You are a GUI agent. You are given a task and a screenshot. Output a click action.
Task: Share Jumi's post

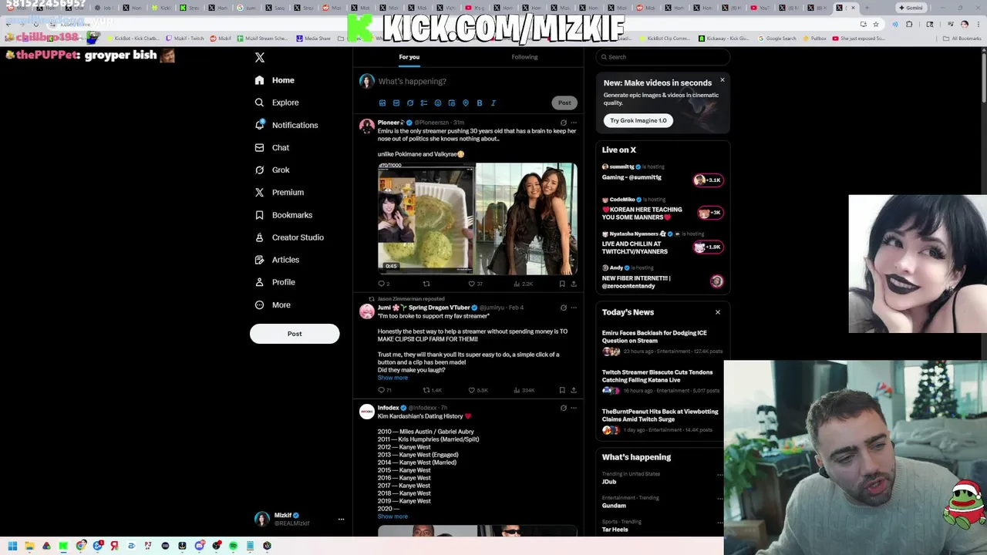point(573,390)
